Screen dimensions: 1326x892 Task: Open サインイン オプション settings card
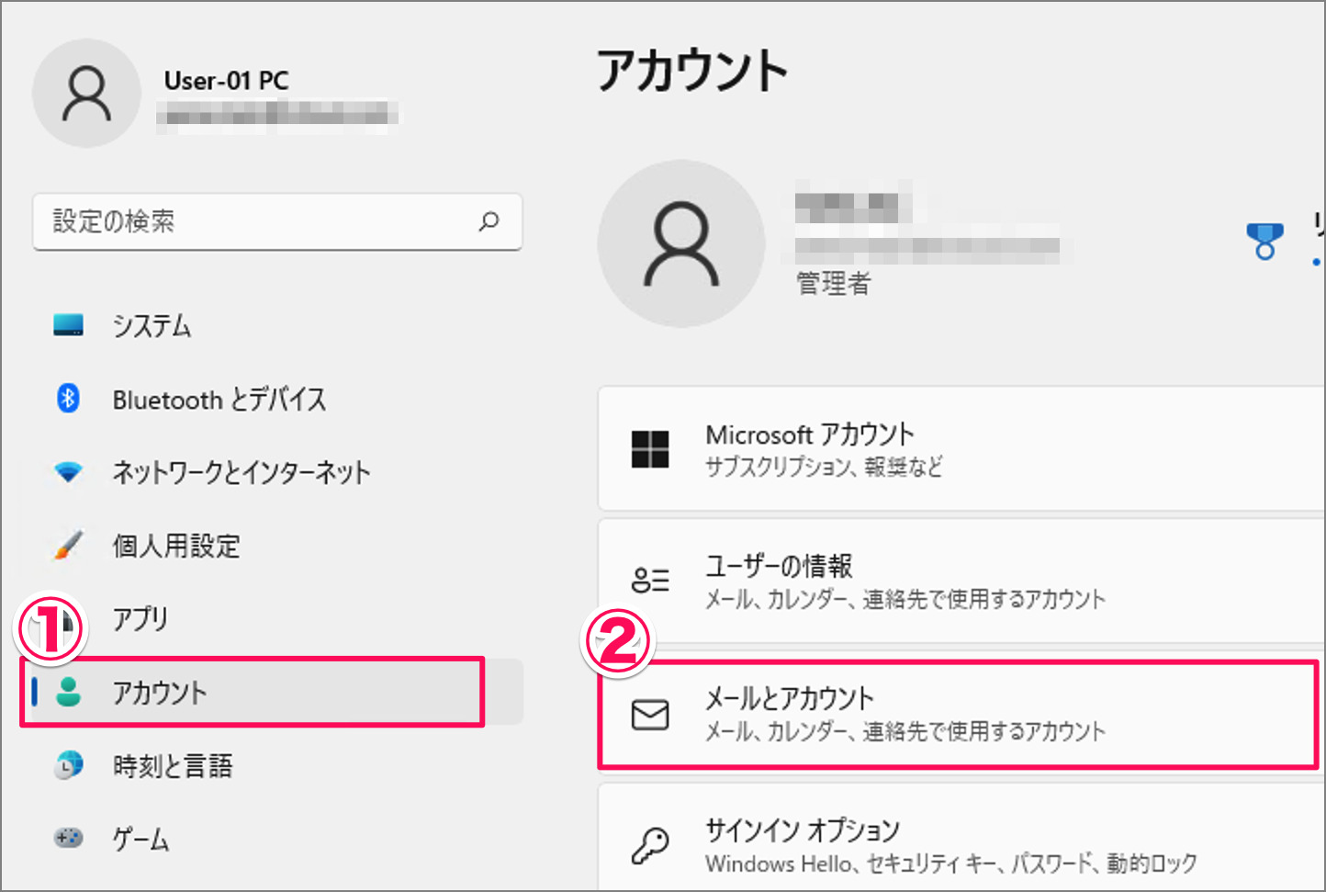(x=961, y=838)
